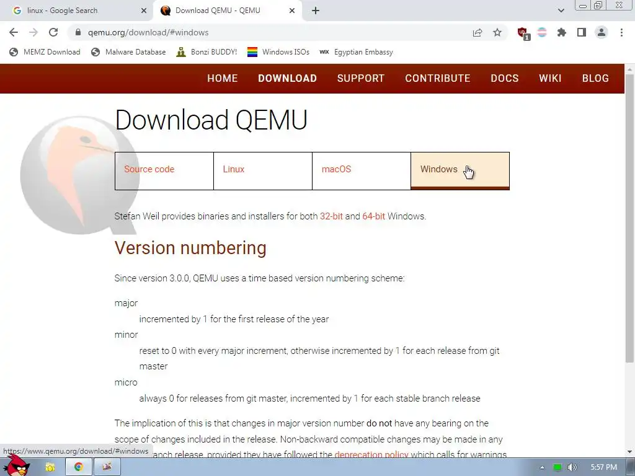Viewport: 635px width, 476px height.
Task: Open the Extensions puzzle piece menu
Action: (561, 32)
